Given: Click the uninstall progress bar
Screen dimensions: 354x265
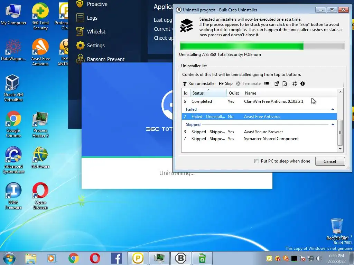Looking at the screenshot, I should tap(262, 46).
